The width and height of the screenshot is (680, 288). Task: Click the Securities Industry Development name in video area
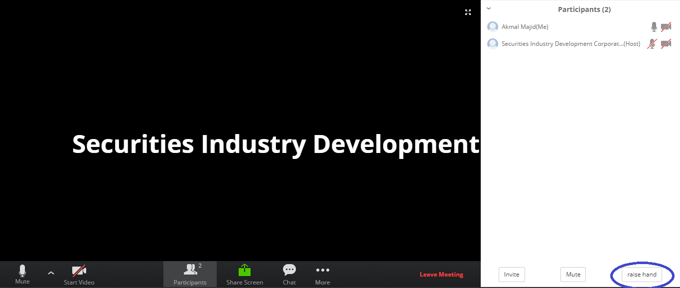coord(276,144)
